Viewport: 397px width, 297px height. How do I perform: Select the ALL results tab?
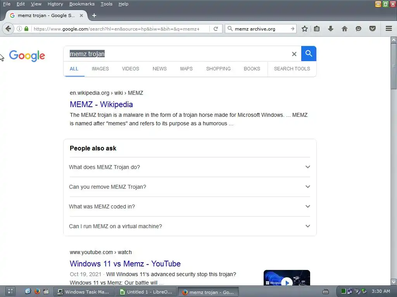[x=74, y=69]
